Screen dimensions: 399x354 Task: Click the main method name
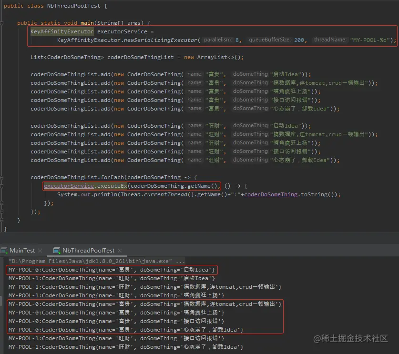[87, 23]
